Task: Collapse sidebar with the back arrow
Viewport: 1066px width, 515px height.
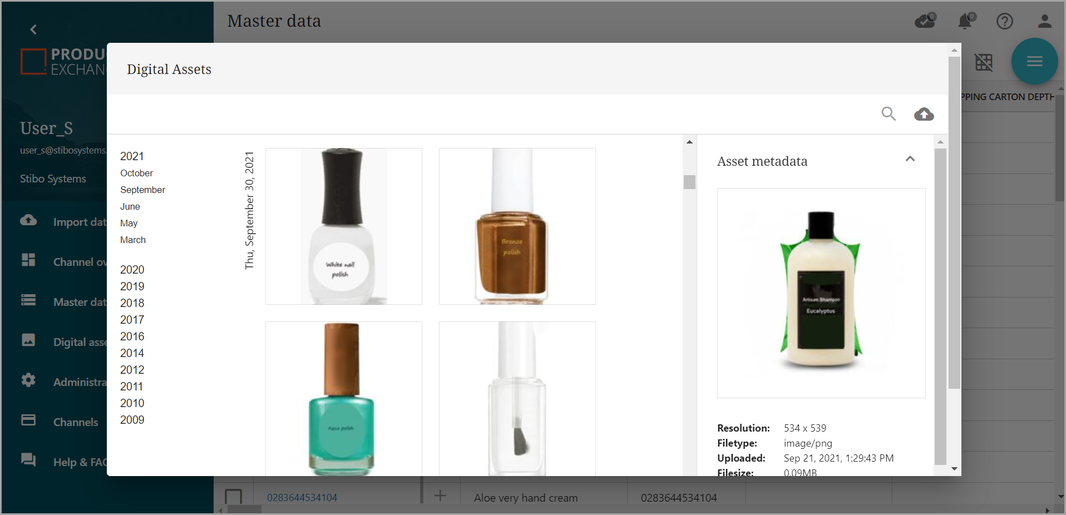Action: 33,29
